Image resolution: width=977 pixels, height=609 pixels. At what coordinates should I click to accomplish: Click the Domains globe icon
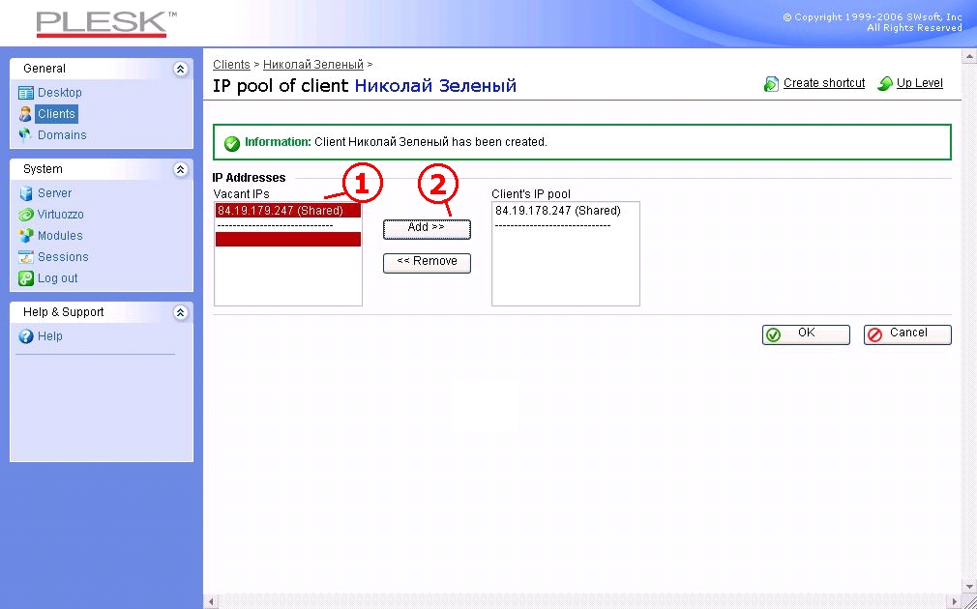[26, 135]
